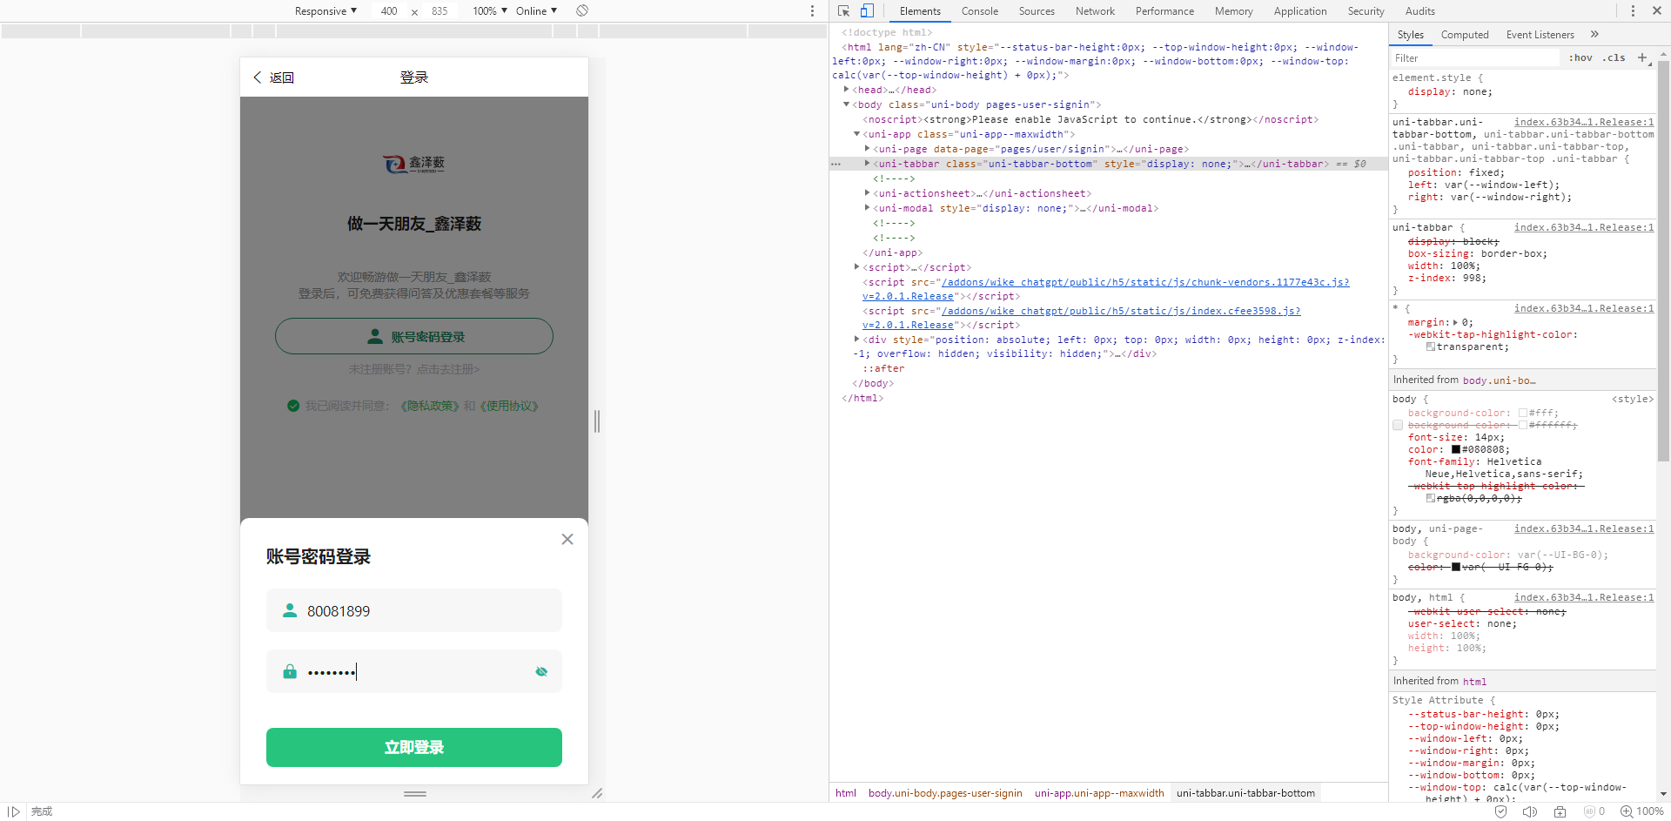Toggle the :hov element state panel
1671x821 pixels.
tap(1580, 57)
